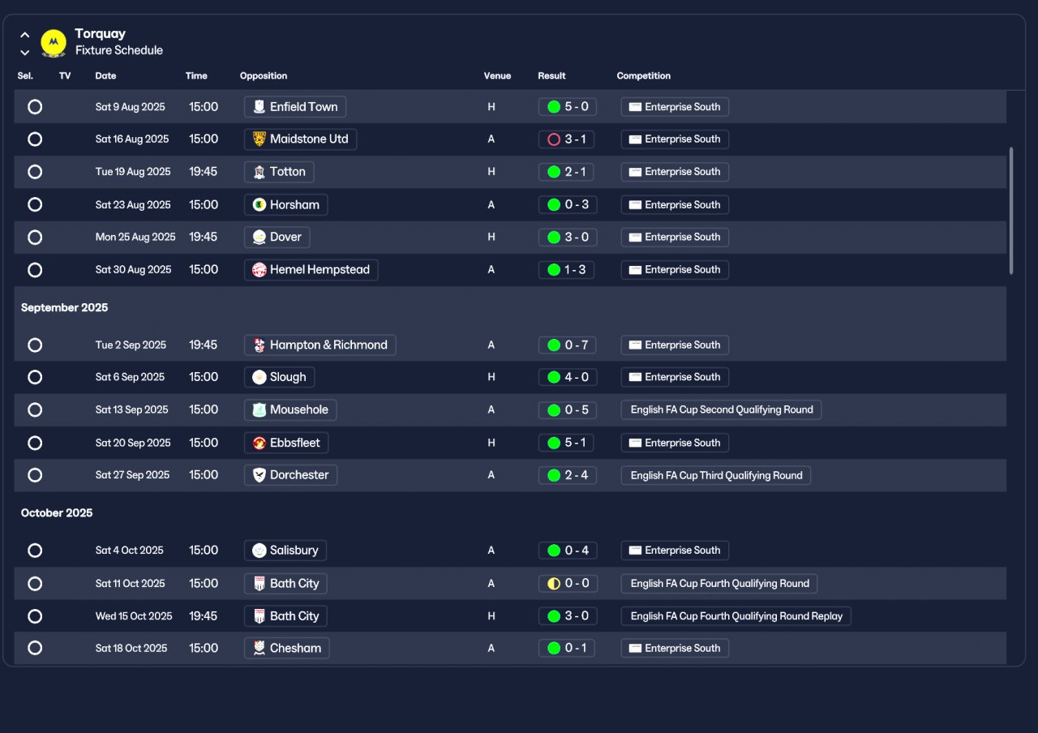1038x733 pixels.
Task: Click the Hemel Hempstead club badge
Action: (259, 269)
